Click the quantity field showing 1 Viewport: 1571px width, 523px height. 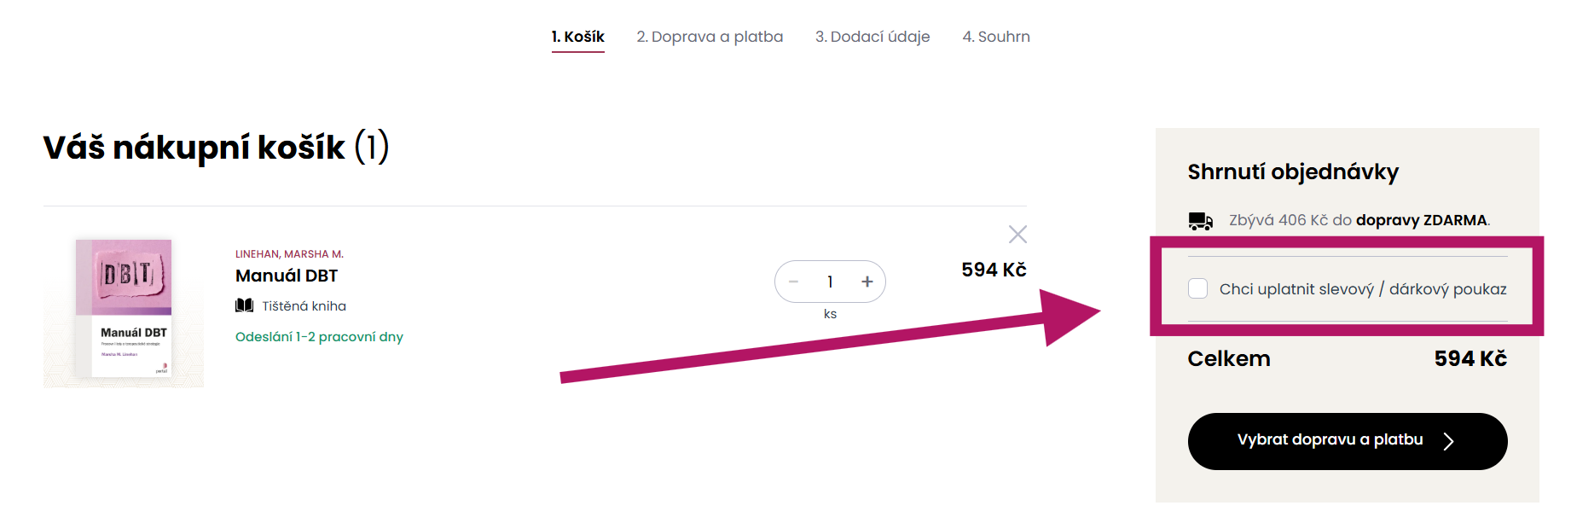coord(830,282)
